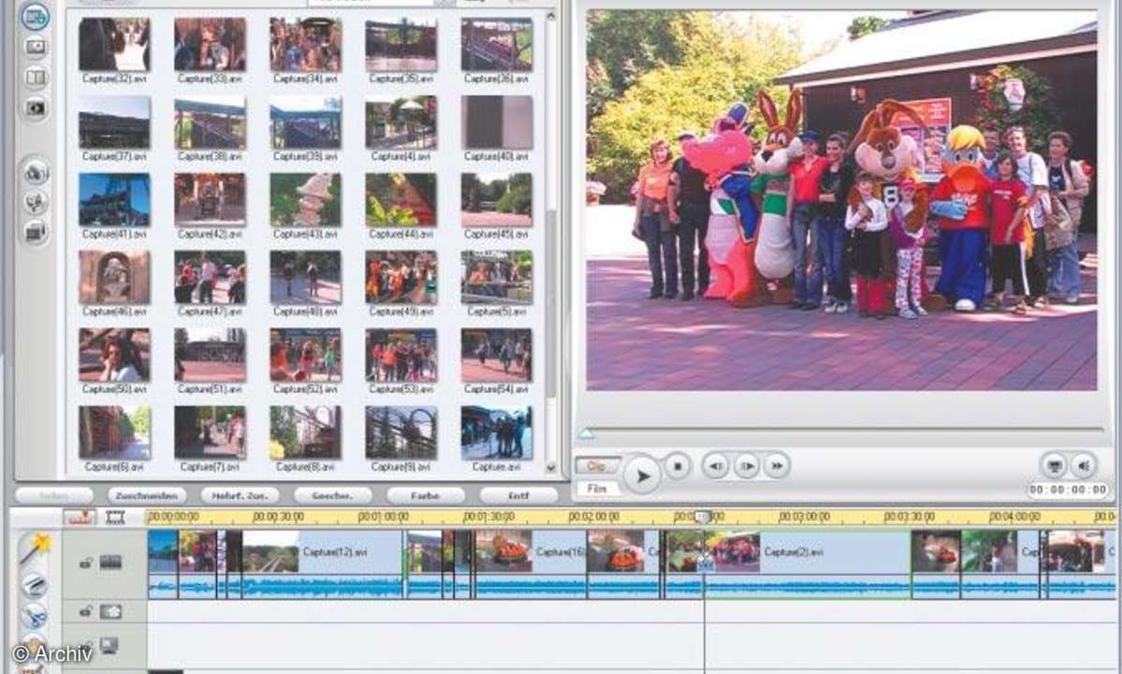The width and height of the screenshot is (1122, 674).
Task: Click the Zuschneiden button
Action: click(147, 495)
